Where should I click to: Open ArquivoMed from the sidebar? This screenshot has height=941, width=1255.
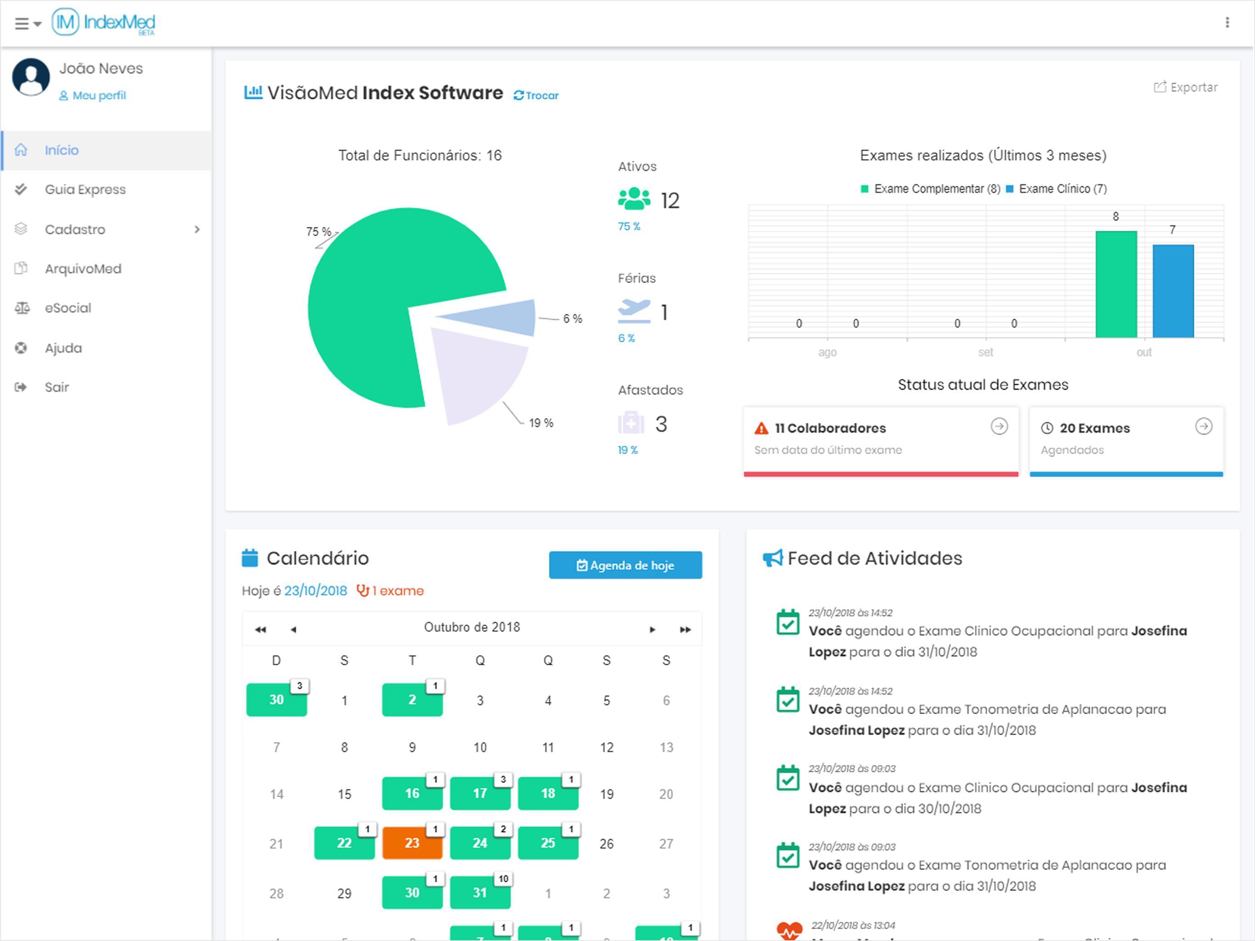tap(83, 268)
